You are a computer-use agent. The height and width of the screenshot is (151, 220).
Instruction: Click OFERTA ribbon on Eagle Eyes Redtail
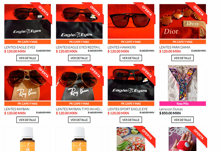point(95,11)
